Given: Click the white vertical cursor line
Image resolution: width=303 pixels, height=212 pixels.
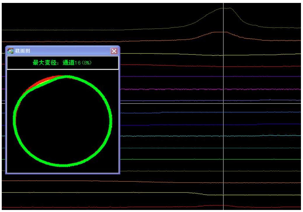Looking at the screenshot, I should pos(223,131).
